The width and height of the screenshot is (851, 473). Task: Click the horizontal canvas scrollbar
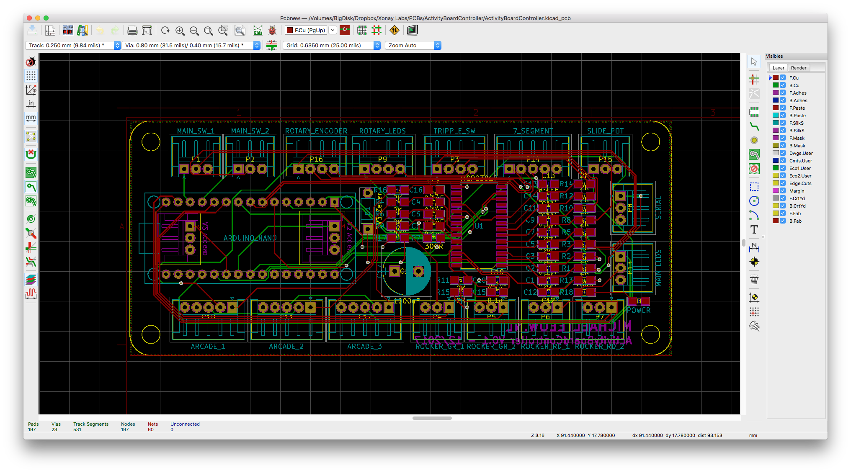[432, 418]
